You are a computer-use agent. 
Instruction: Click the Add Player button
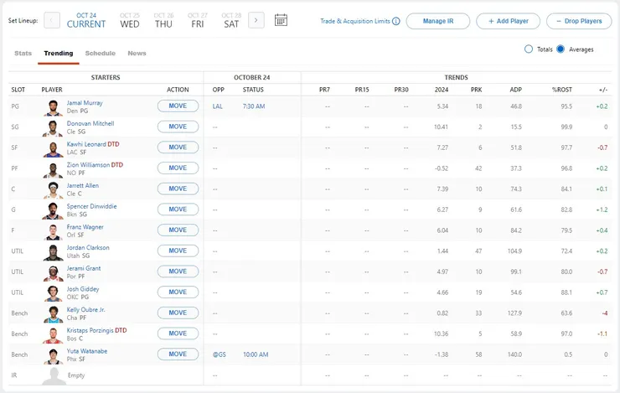pos(508,21)
